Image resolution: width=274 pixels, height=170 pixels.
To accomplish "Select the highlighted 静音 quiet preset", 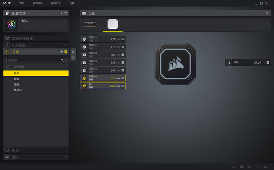I will click(36, 73).
